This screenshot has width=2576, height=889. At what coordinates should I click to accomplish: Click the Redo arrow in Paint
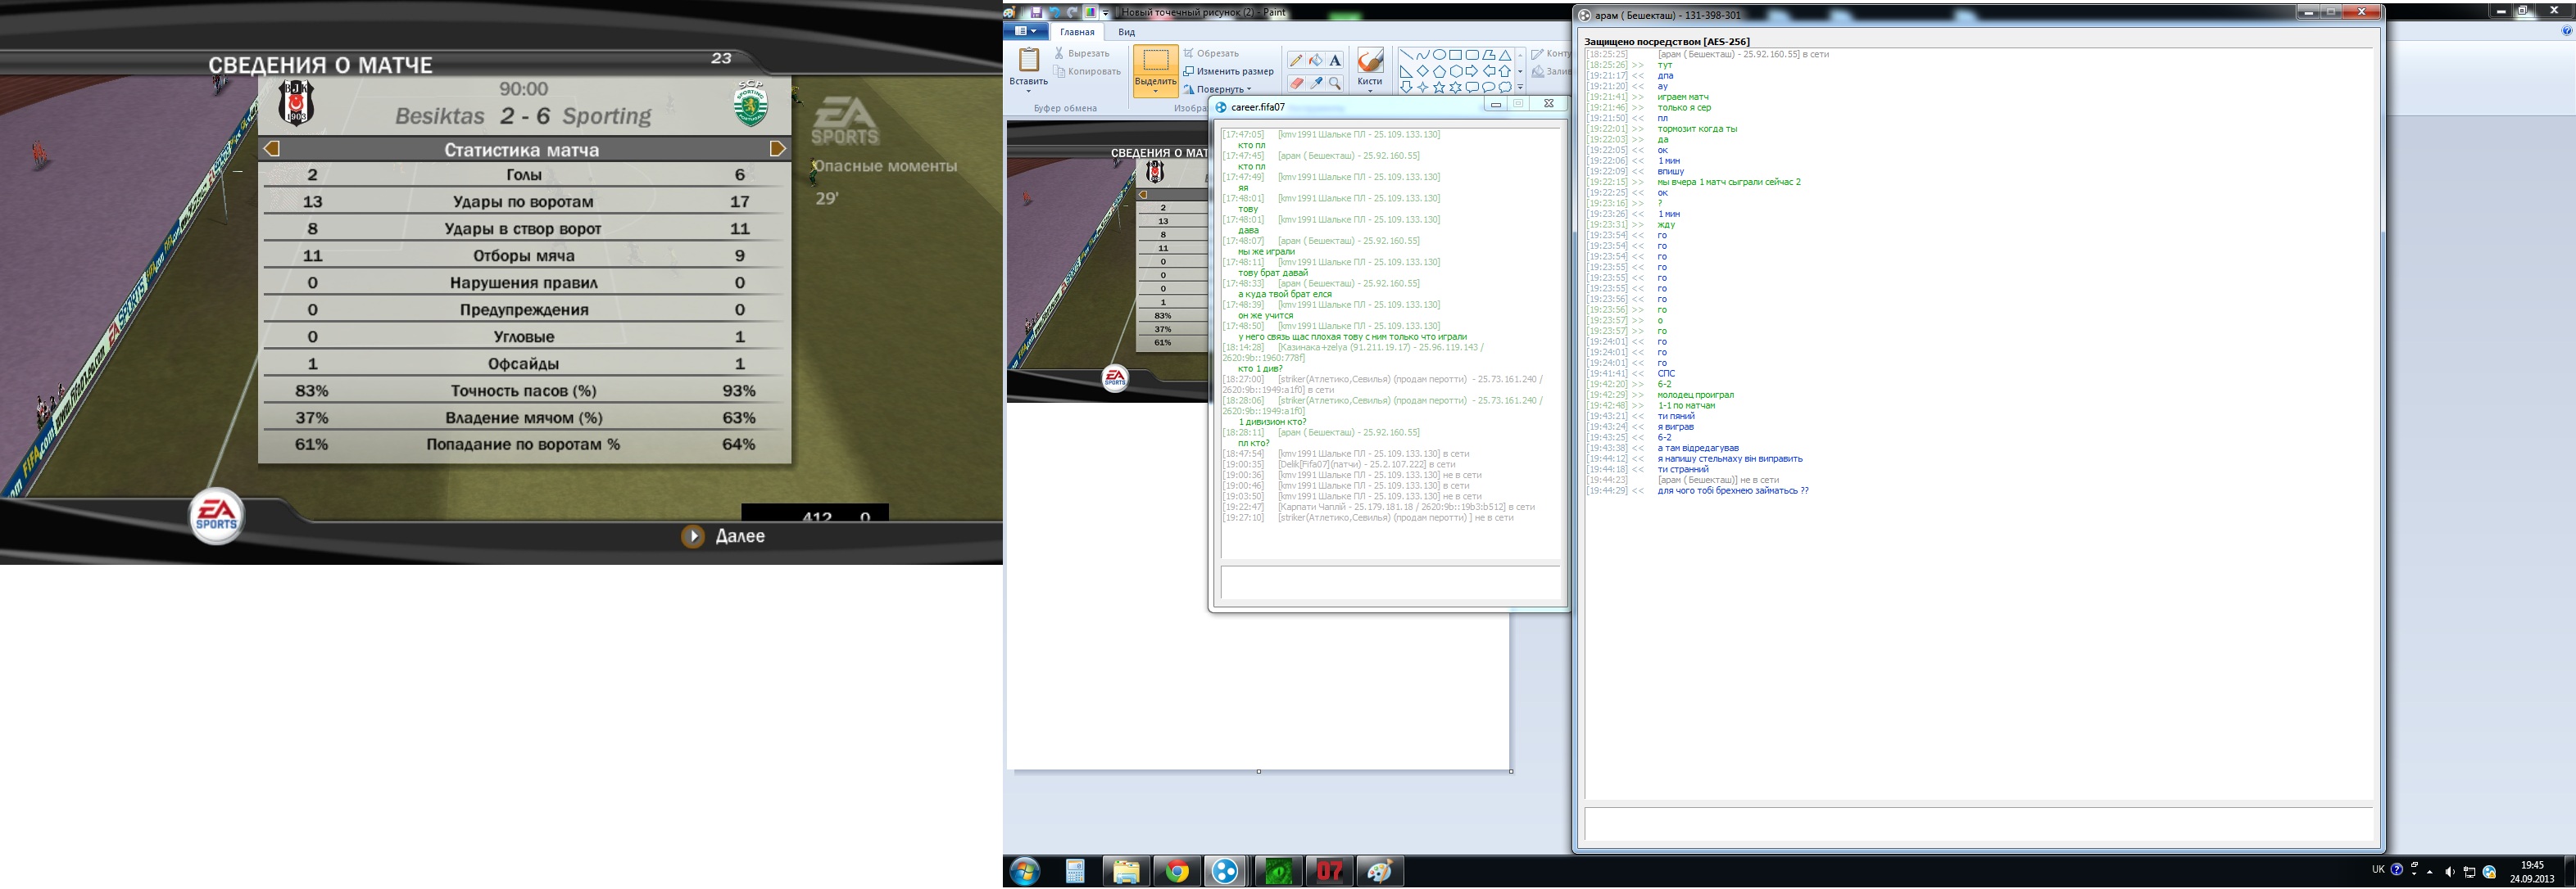pyautogui.click(x=1073, y=12)
